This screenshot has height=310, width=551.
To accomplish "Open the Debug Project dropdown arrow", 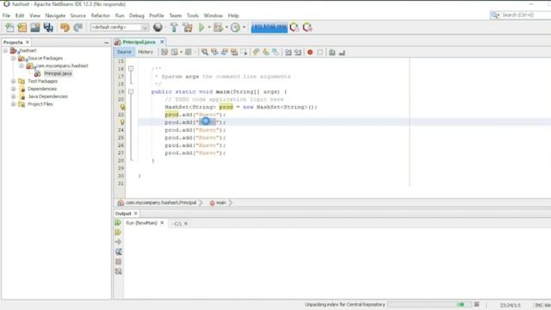I will [226, 28].
